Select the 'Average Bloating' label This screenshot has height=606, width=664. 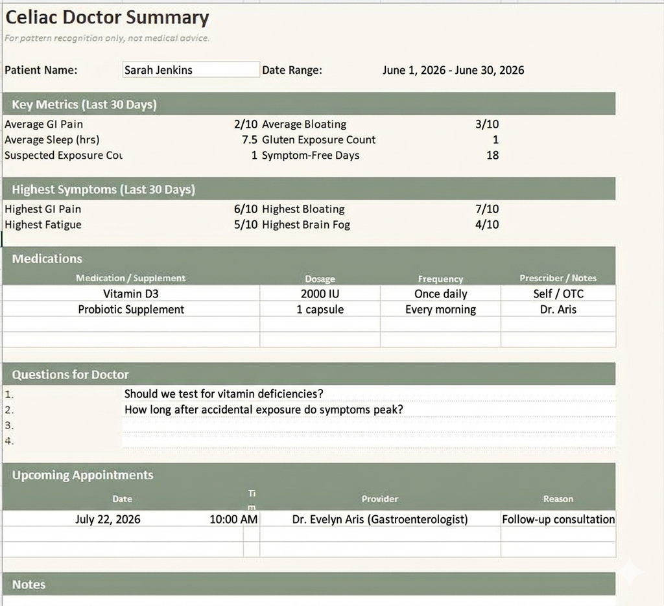304,124
